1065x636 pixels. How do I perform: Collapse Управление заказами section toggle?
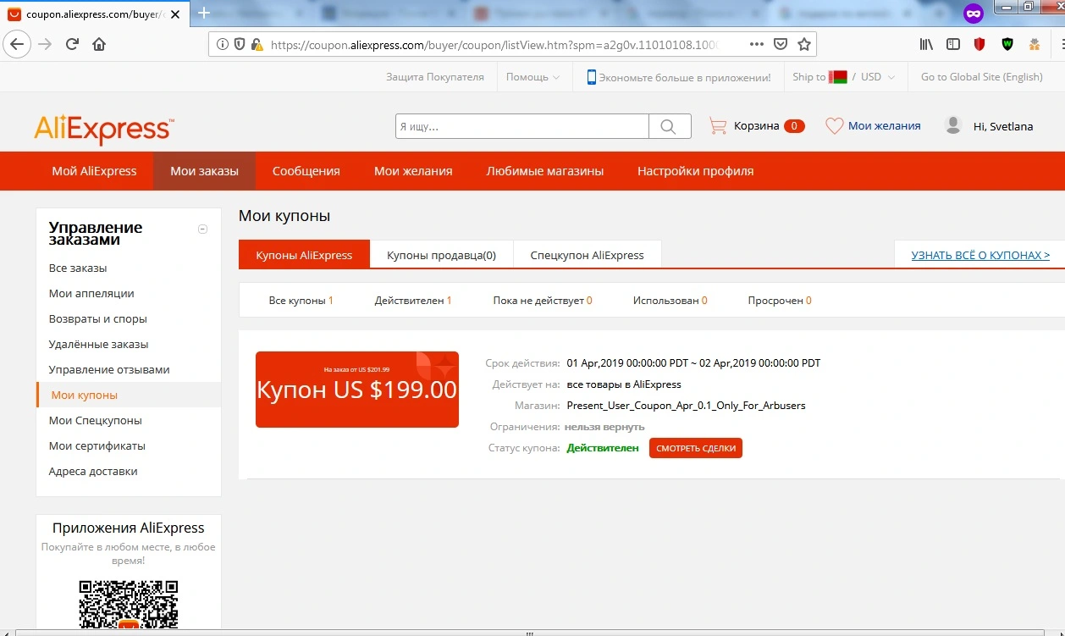(202, 229)
